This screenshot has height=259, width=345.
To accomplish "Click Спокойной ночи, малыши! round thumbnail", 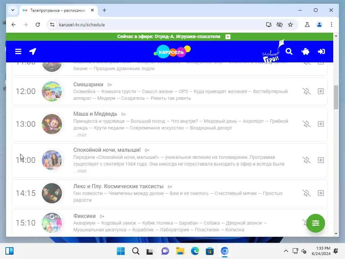I will (52, 160).
